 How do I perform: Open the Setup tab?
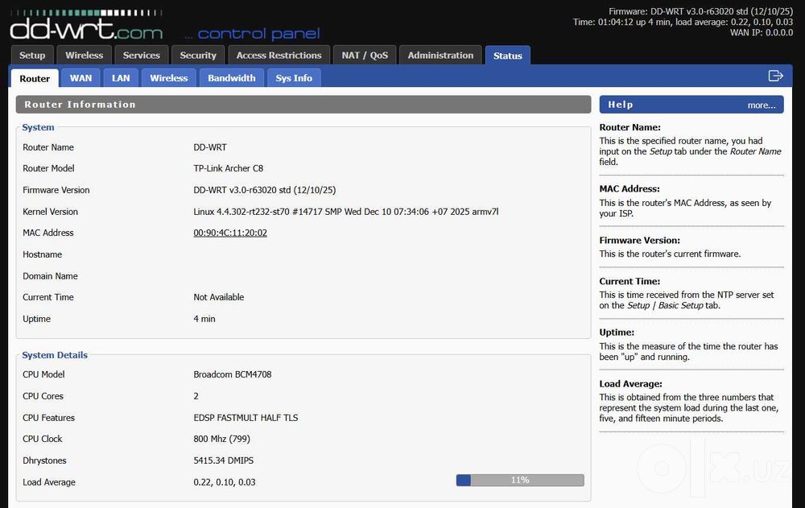coord(32,55)
